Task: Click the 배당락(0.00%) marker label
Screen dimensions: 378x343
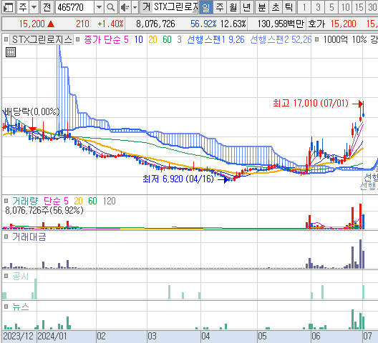Action: [x=31, y=111]
